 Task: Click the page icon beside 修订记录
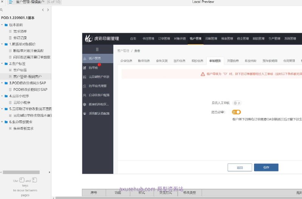(x=10, y=38)
